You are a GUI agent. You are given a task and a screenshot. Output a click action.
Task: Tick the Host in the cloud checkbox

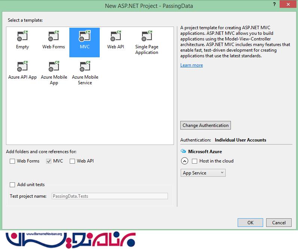tap(195, 161)
